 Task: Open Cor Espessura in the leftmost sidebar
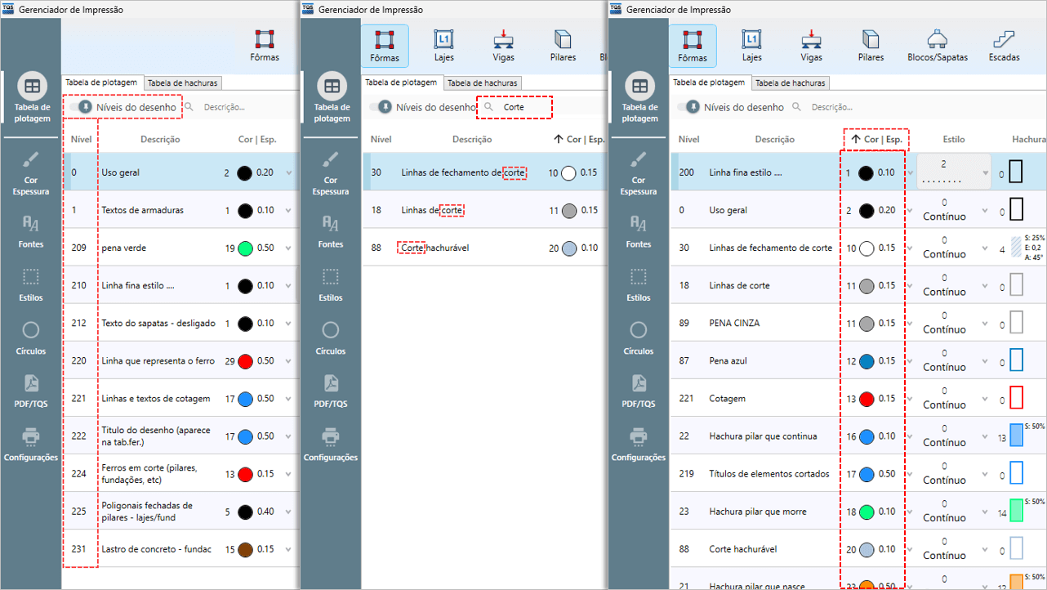31,172
